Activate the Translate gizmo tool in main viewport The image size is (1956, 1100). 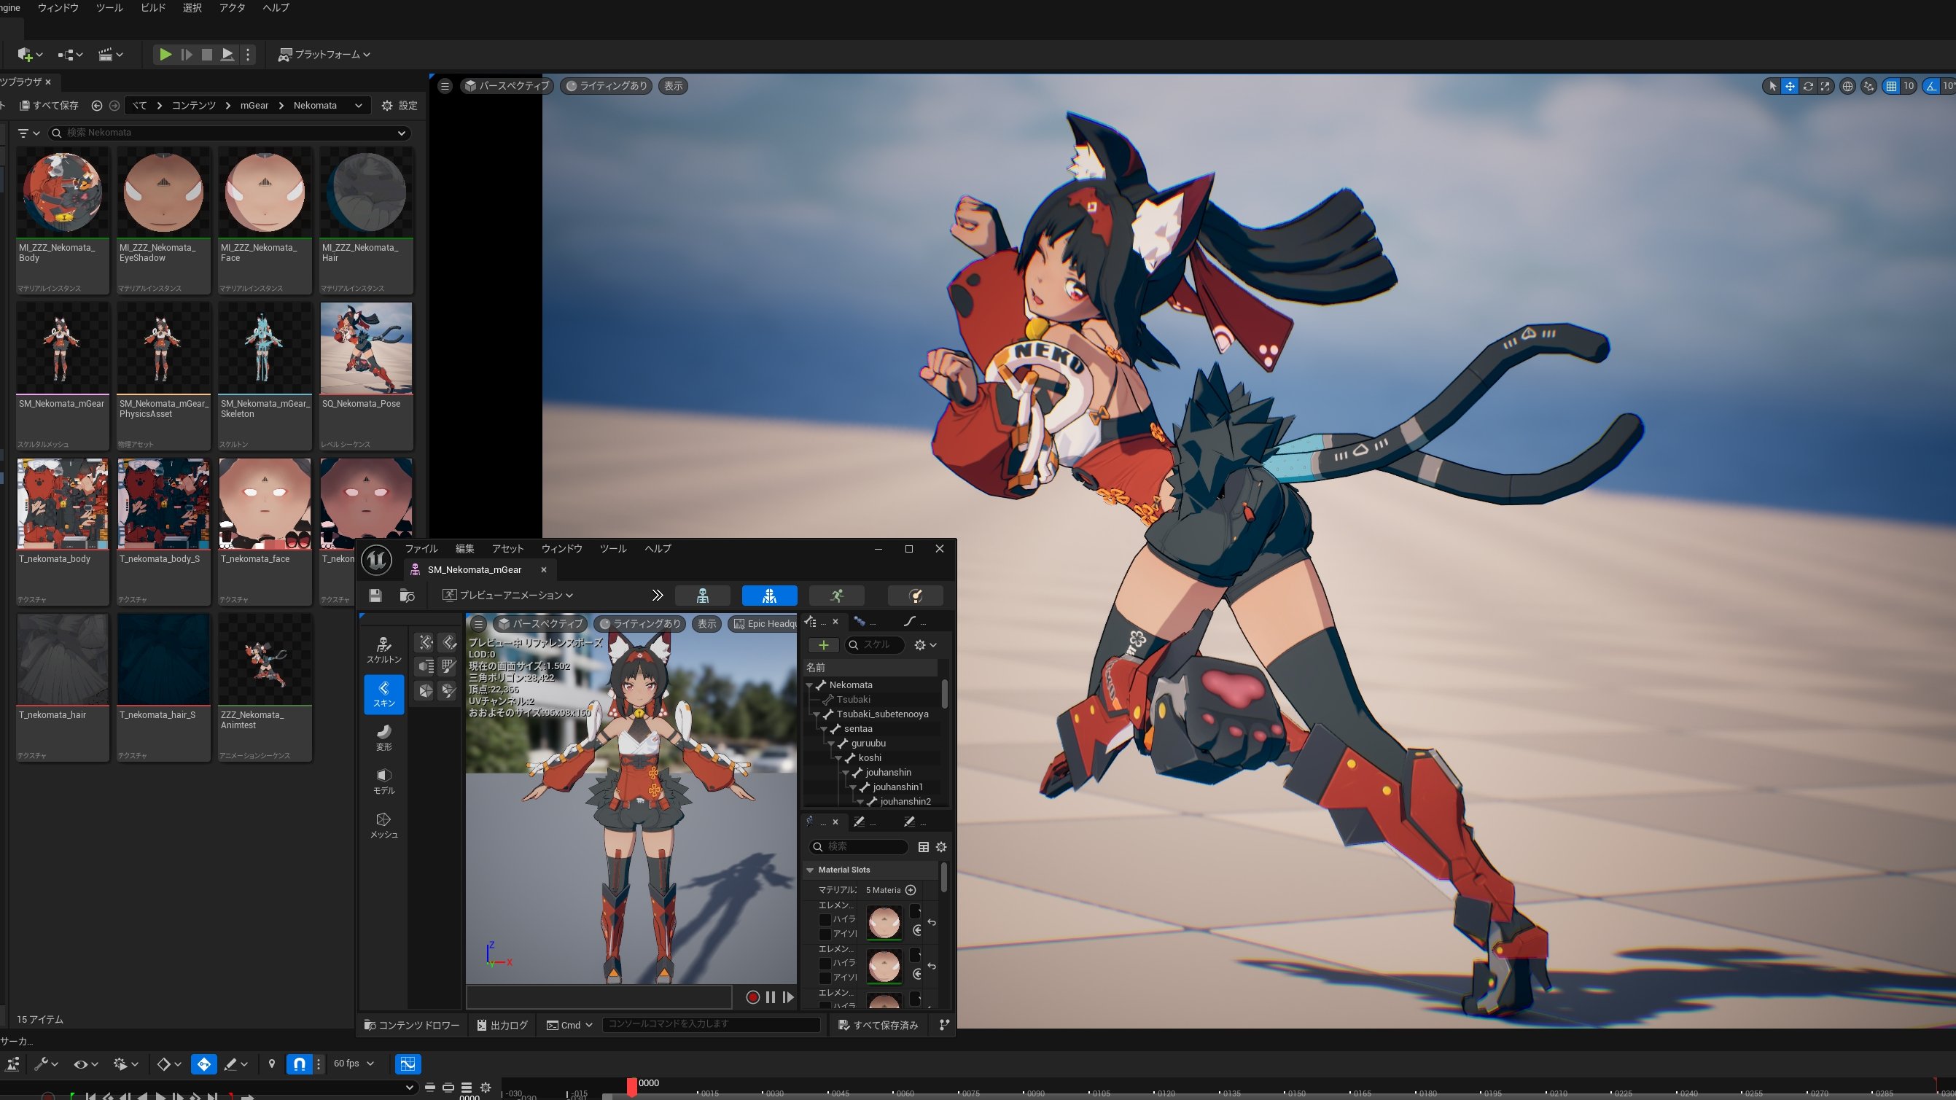[x=1790, y=86]
